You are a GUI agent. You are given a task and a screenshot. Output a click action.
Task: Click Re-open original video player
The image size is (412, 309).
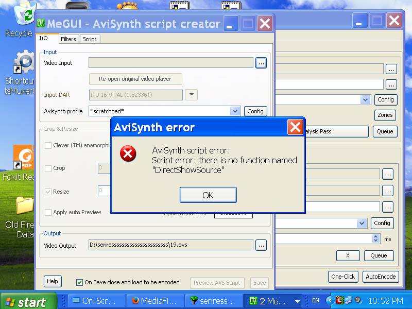[x=135, y=79]
